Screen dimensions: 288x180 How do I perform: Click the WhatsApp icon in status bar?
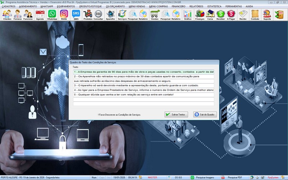click(192, 177)
